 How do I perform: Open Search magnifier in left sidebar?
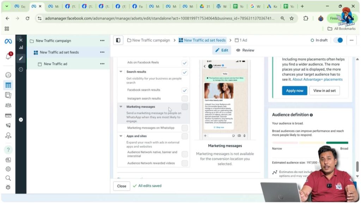coord(8,178)
